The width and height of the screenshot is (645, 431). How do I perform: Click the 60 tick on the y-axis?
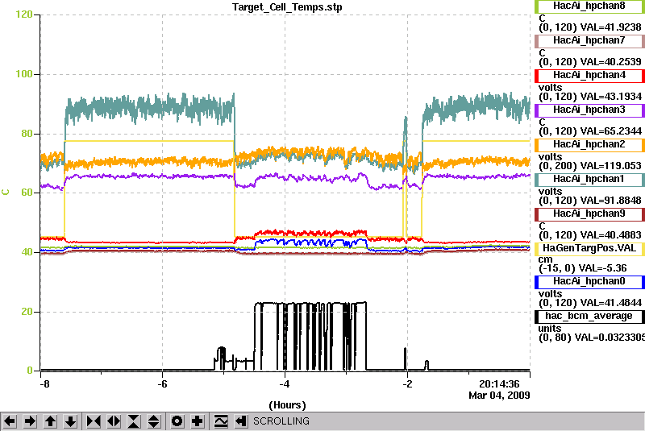pos(27,193)
